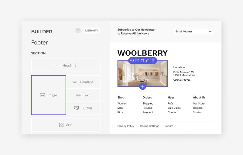Image resolution: width=243 pixels, height=155 pixels.
Task: Open the Our Story link
Action: (199, 104)
